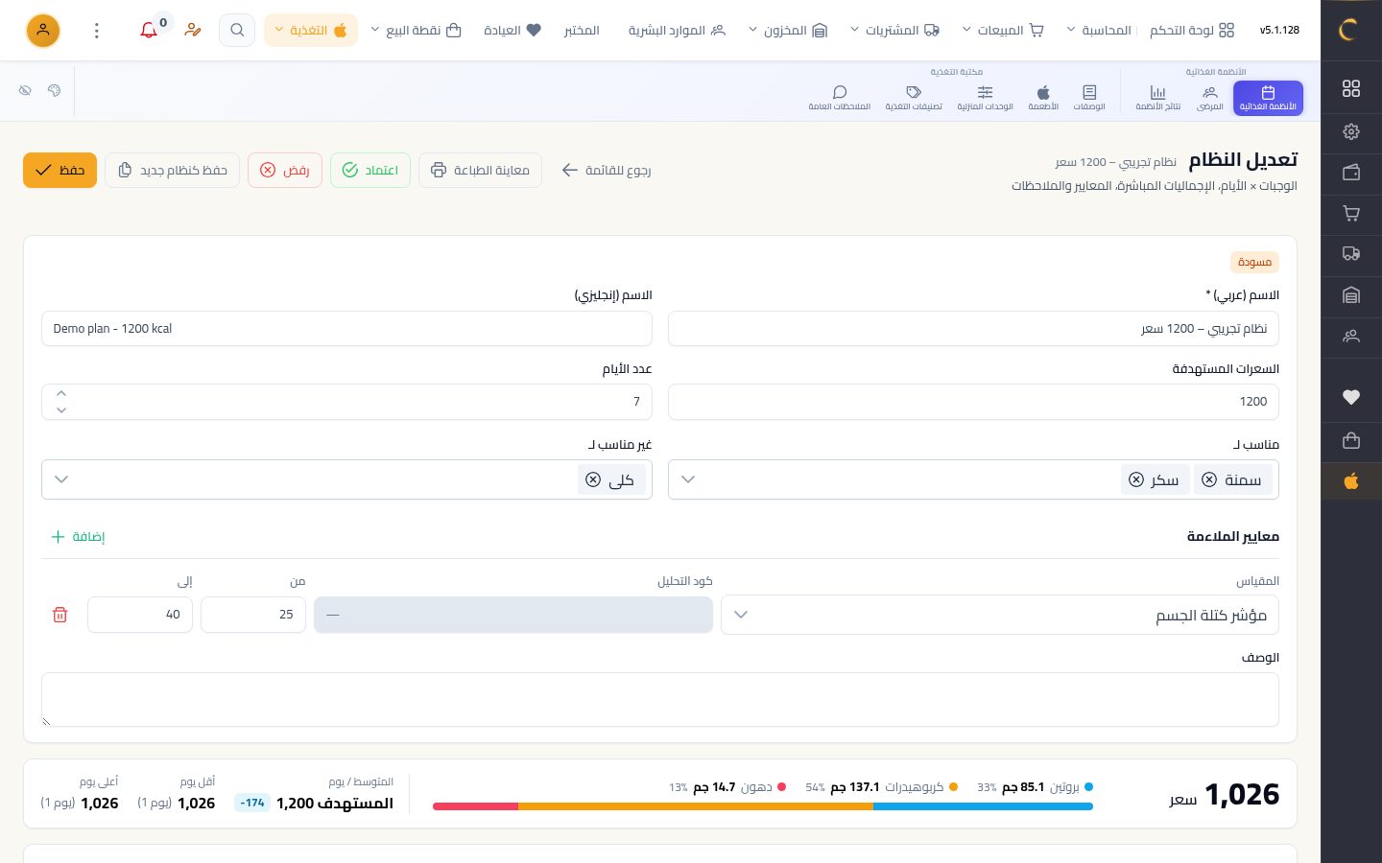This screenshot has width=1382, height=863.
Task: Open the الأطعمة tab
Action: click(1043, 98)
